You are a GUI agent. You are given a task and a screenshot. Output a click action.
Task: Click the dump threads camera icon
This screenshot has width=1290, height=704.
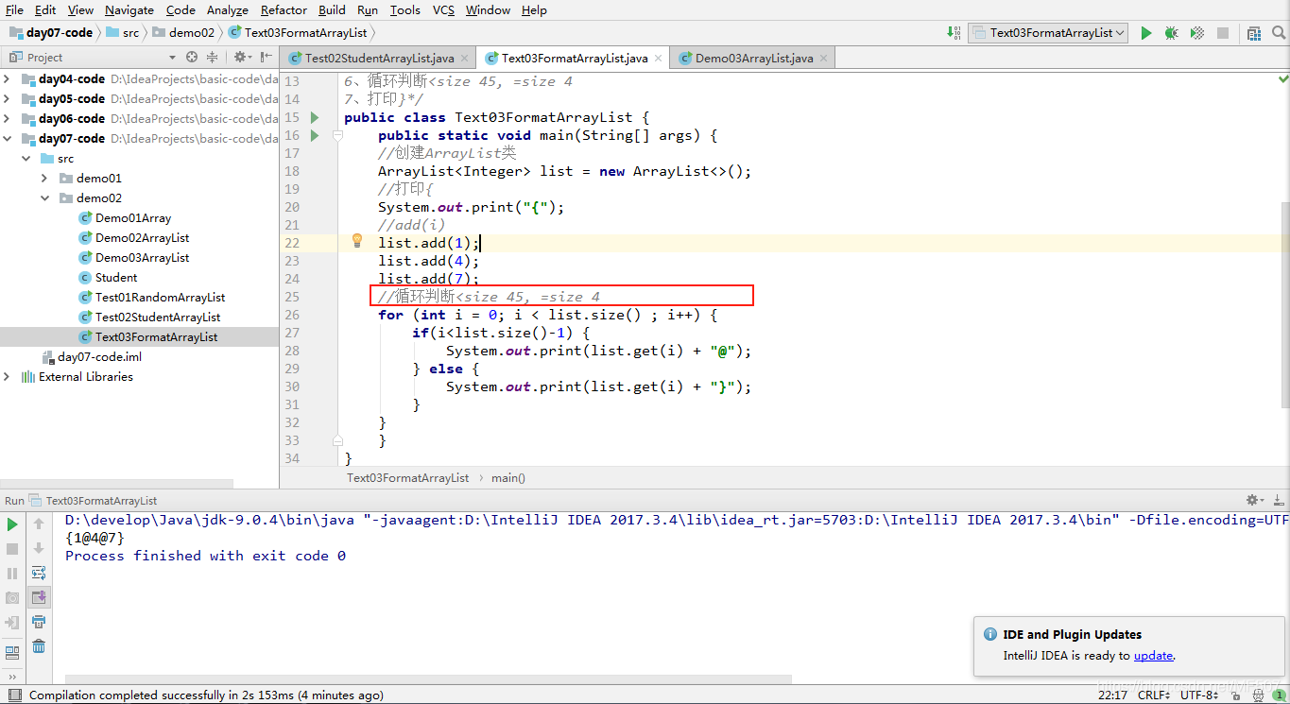12,597
